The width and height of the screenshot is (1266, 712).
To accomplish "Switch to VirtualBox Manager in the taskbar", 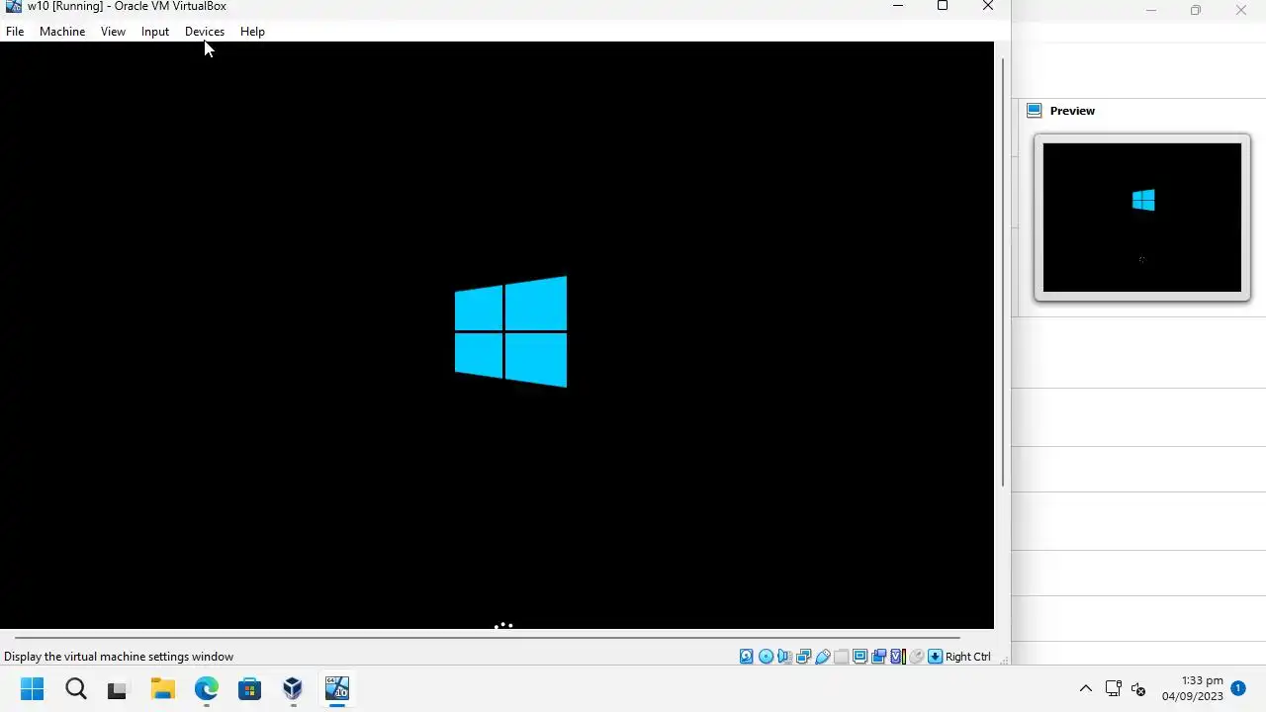I will 293,688.
